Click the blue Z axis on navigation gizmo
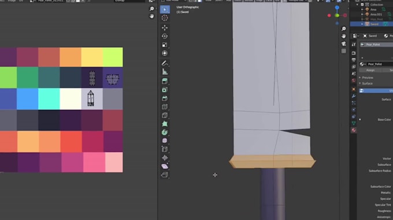 click(x=337, y=7)
